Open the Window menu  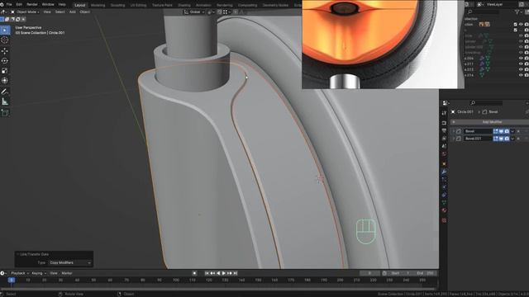48,5
